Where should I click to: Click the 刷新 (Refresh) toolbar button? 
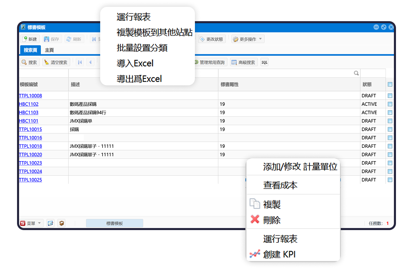pos(74,39)
